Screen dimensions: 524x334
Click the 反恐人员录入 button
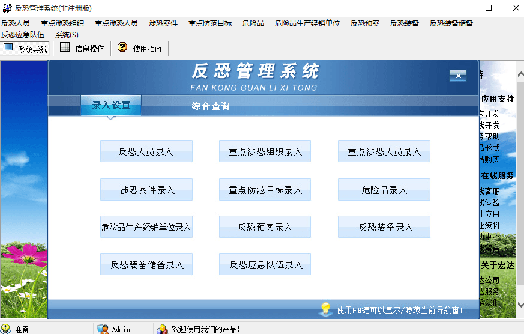click(146, 151)
